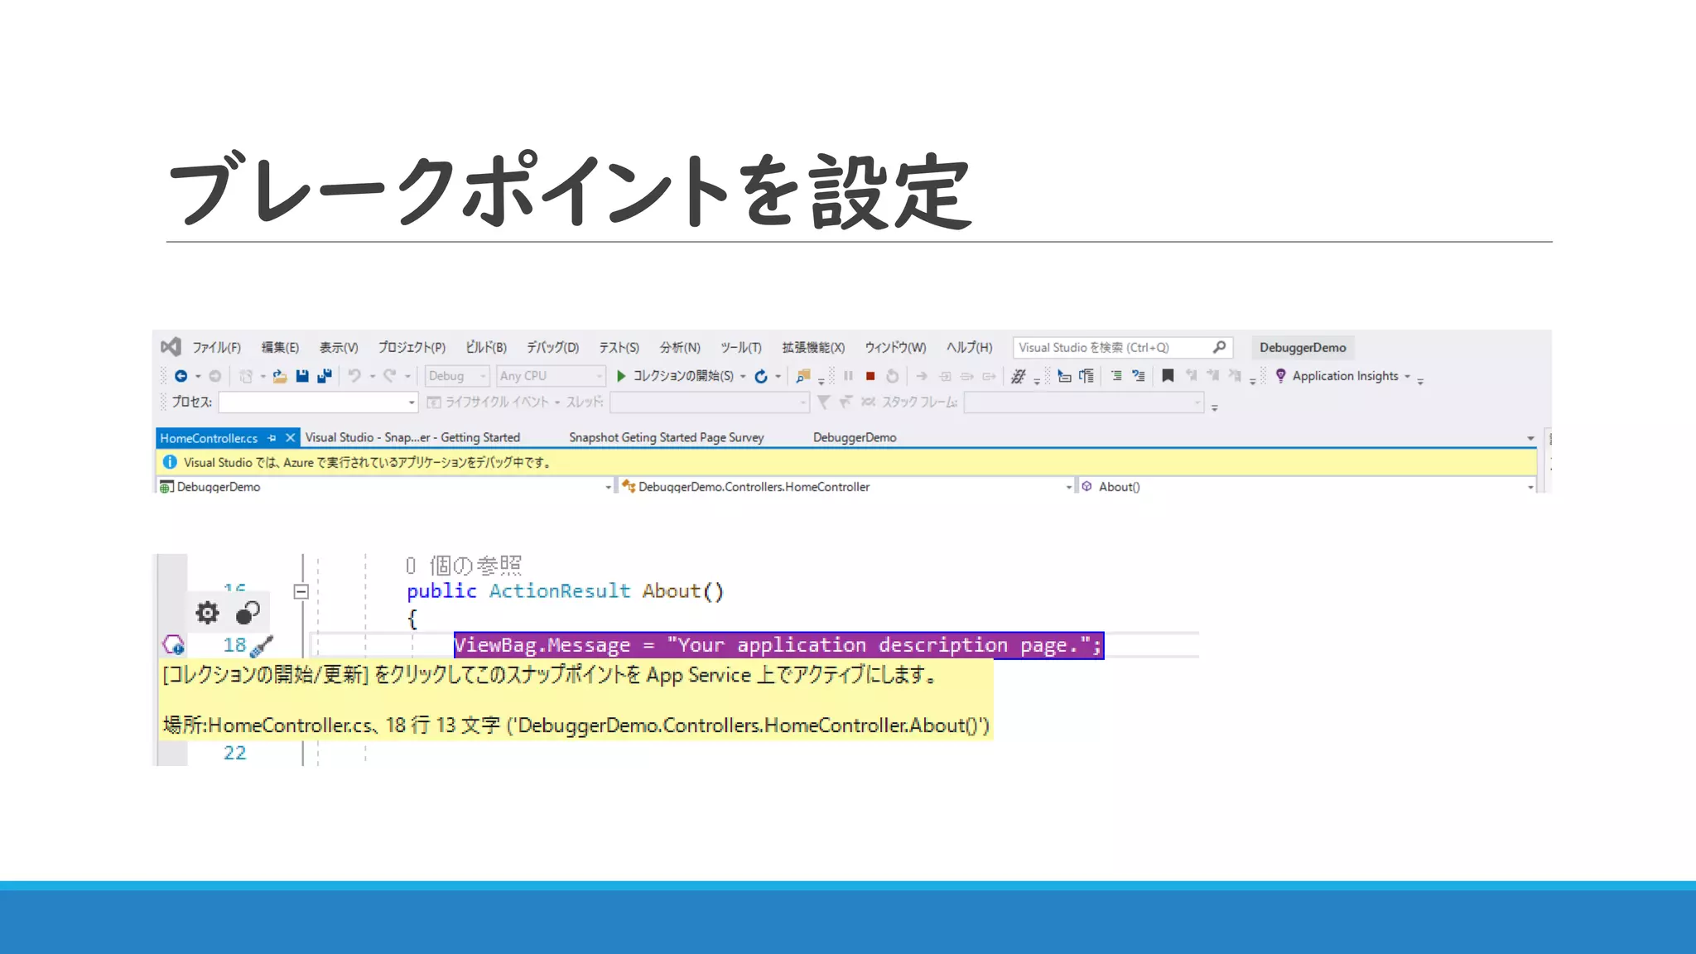Click the Application Insights button label
The image size is (1696, 954).
click(x=1345, y=376)
